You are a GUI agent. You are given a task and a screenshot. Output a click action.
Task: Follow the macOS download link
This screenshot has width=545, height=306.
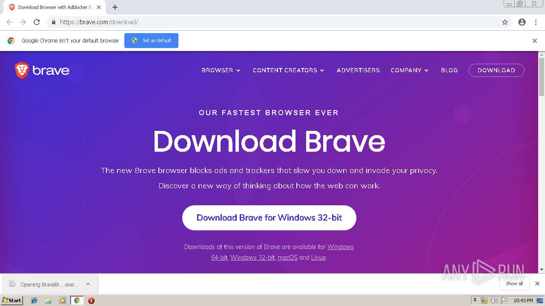coord(287,258)
